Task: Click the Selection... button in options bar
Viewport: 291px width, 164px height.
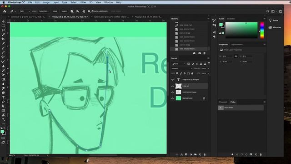Action: pyautogui.click(x=44, y=11)
